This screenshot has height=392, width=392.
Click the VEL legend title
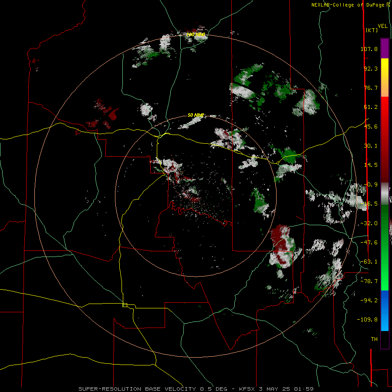[x=382, y=26]
